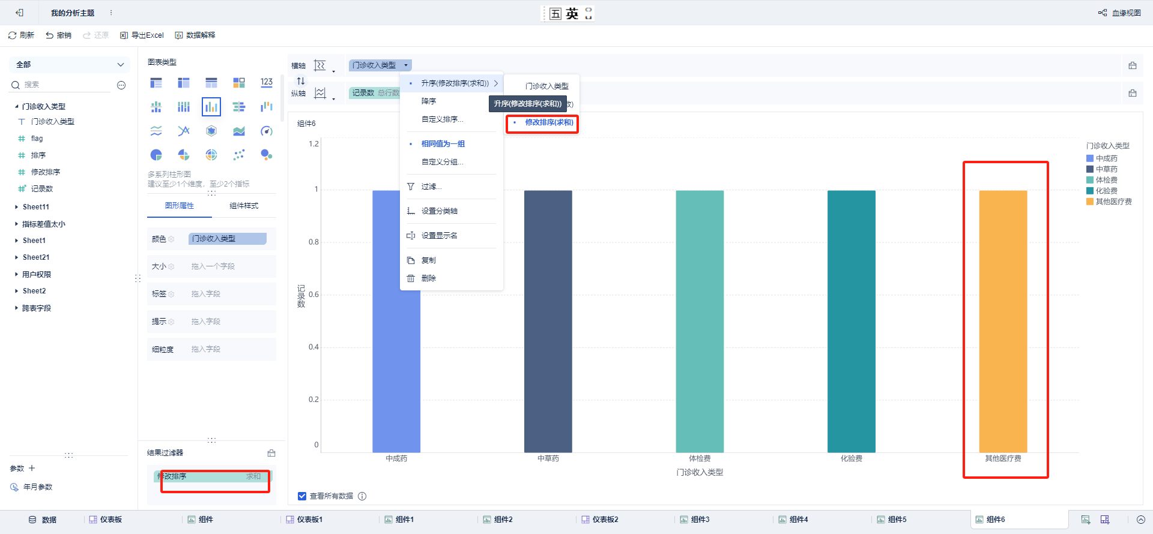Open the 仪表板1 bottom tab
1153x534 pixels.
(x=304, y=520)
